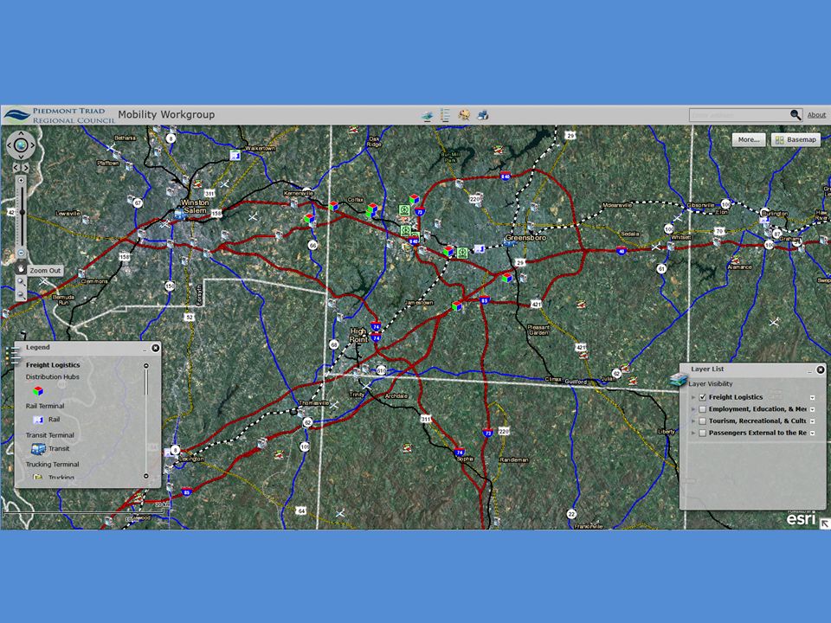
Task: Open the Layer List toolbar icon in header
Action: [x=428, y=115]
